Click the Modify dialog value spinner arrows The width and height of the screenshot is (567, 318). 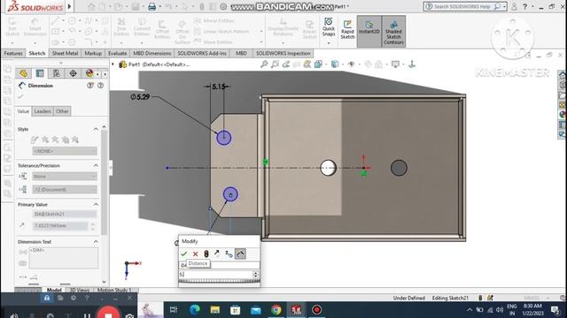(256, 275)
